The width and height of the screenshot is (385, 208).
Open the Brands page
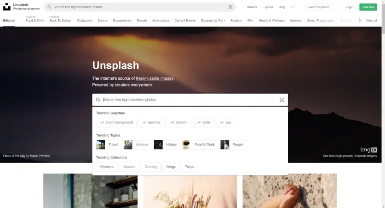252,7
